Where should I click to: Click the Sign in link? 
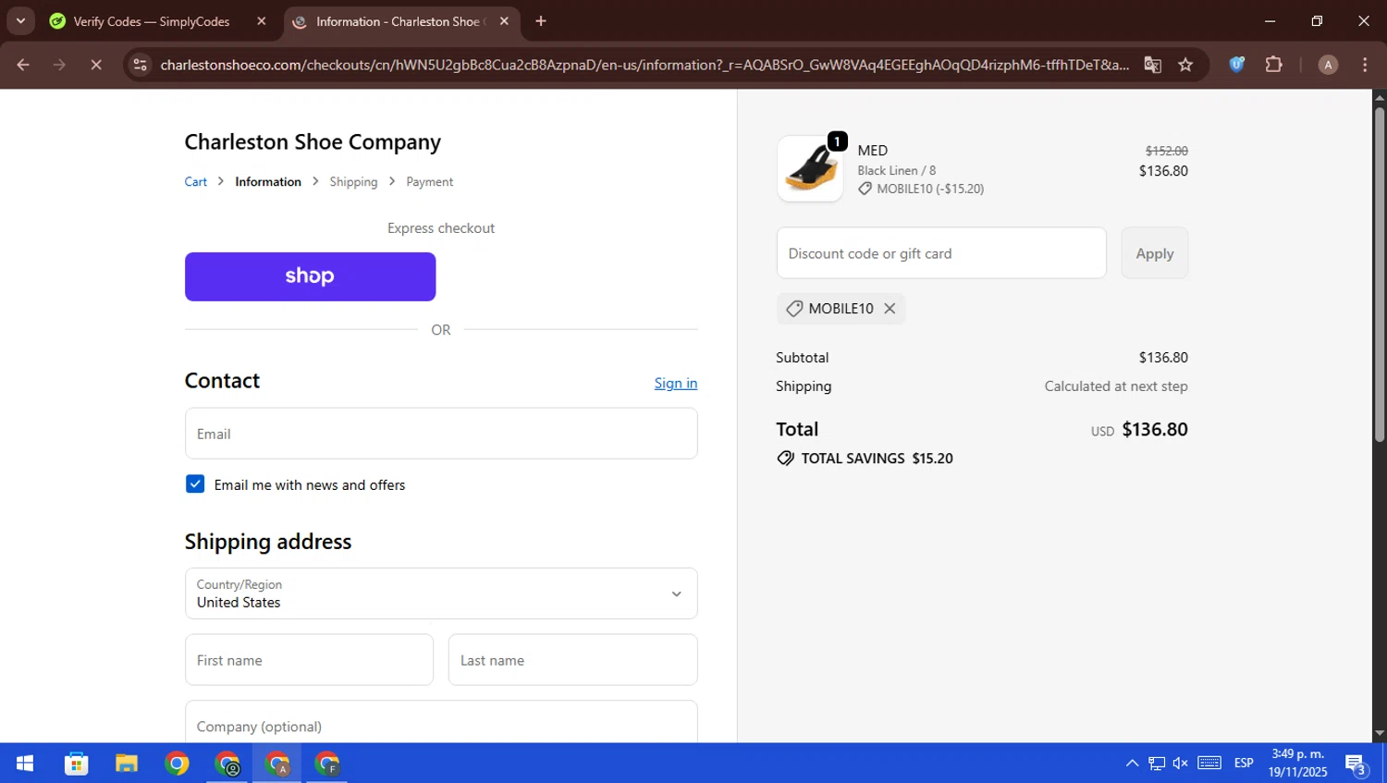point(676,383)
